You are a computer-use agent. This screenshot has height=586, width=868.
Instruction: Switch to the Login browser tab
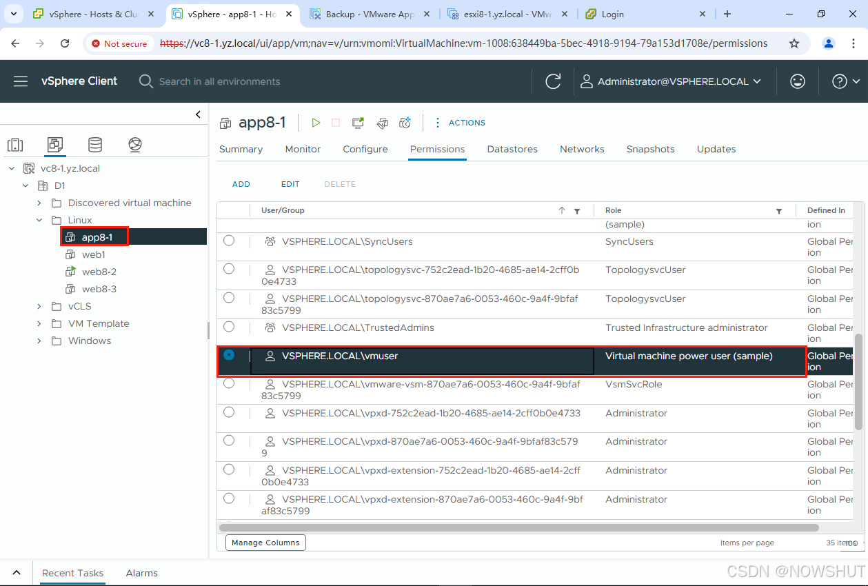click(x=646, y=14)
